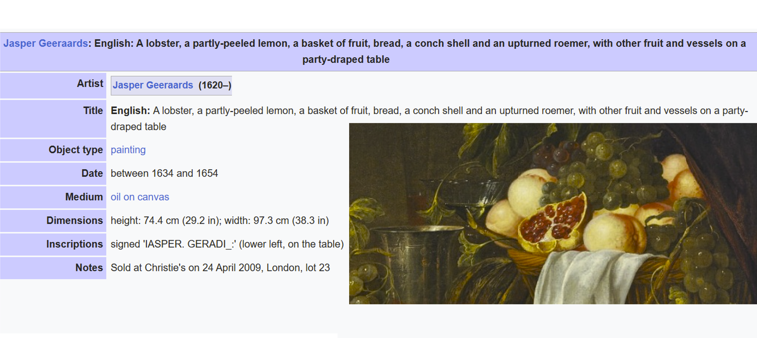Select the Notes label cell
This screenshot has width=757, height=338.
pos(53,268)
